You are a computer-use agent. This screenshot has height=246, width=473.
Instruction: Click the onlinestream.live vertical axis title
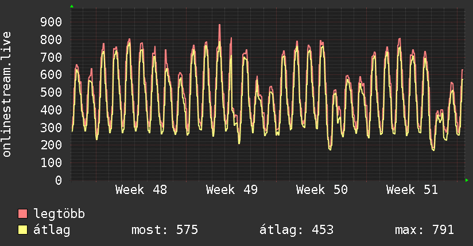point(7,94)
